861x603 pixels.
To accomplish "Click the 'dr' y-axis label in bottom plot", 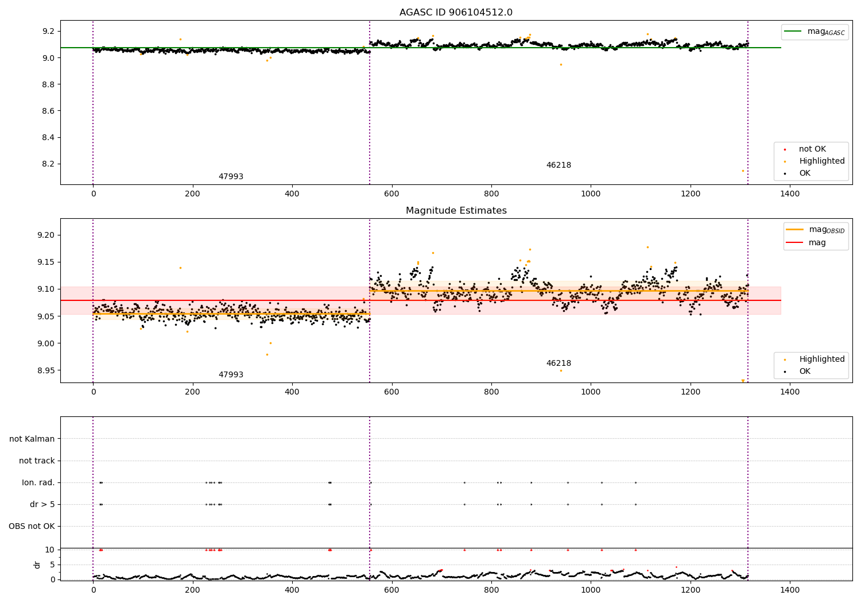I will point(37,565).
